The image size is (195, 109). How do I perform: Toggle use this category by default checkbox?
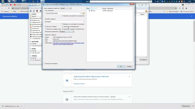(x=62, y=24)
